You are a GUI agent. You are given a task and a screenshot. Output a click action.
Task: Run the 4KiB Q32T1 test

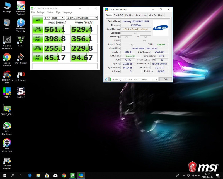(x=38, y=48)
